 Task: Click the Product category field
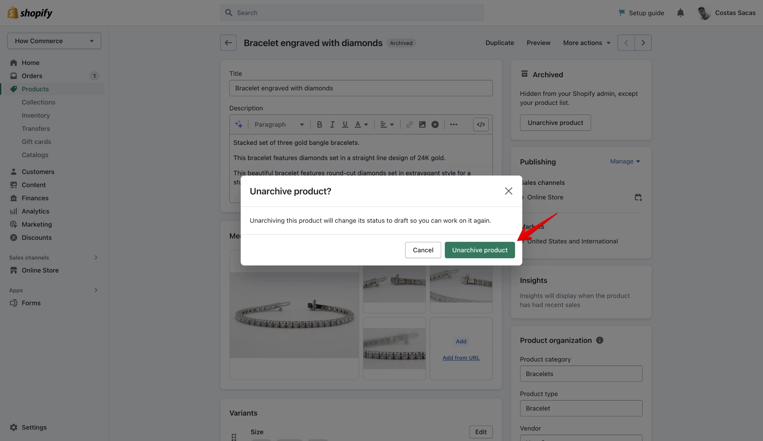pos(581,374)
